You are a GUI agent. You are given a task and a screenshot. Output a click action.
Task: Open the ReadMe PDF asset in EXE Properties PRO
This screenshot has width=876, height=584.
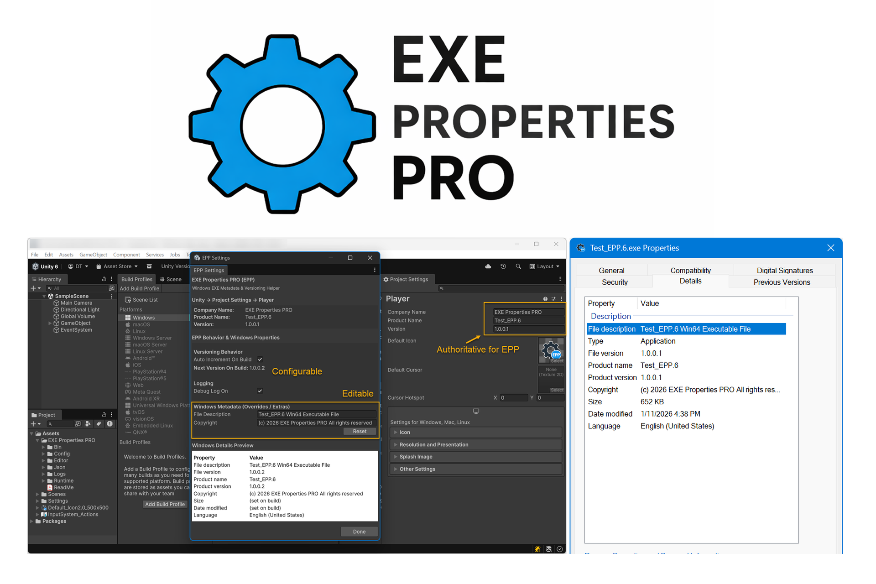60,487
